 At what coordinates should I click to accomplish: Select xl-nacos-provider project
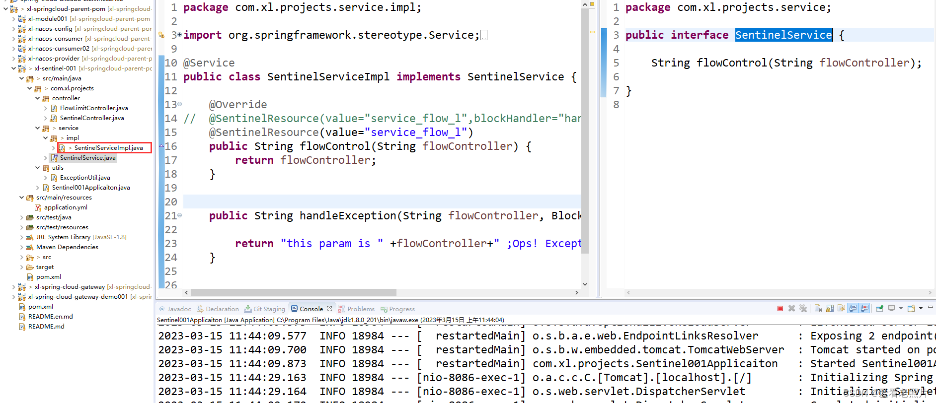(x=54, y=59)
